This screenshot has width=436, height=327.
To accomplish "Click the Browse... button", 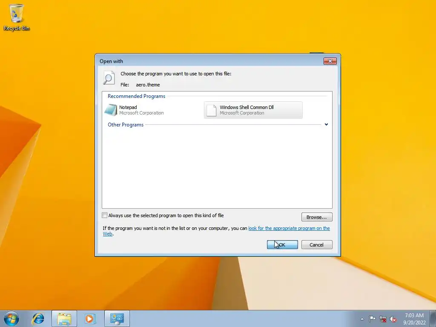I will (317, 217).
